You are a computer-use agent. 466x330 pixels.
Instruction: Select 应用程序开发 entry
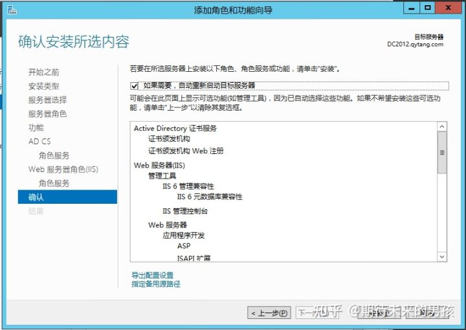pos(184,236)
